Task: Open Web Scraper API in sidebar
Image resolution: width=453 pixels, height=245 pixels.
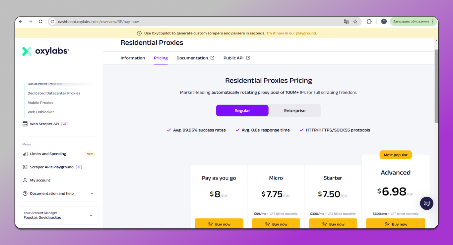Action: point(45,124)
